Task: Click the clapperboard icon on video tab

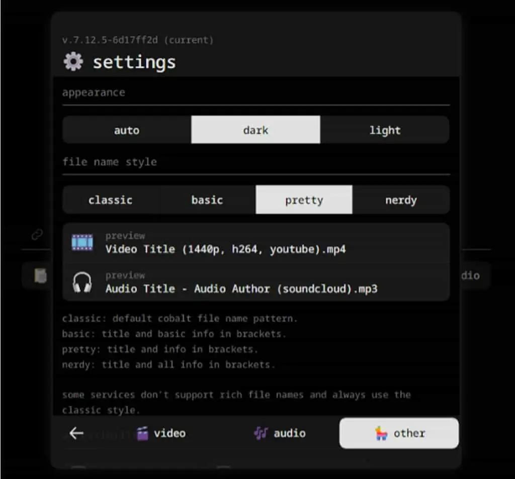Action: tap(142, 433)
